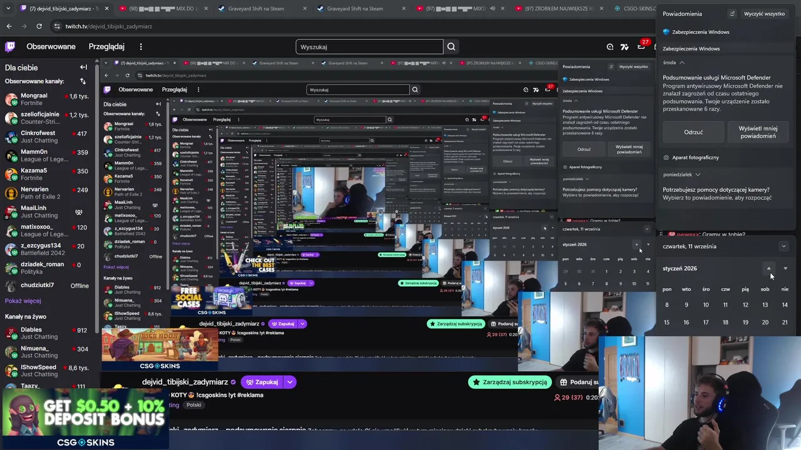Toggle sort order of Obserwowane kanały
This screenshot has width=801, height=450.
point(83,81)
